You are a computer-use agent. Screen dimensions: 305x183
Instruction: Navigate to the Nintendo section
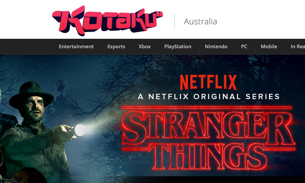point(216,46)
